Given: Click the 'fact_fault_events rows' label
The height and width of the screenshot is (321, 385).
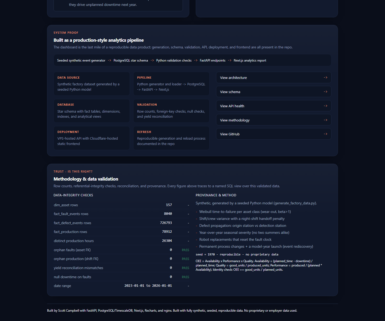Looking at the screenshot, I should point(71,214).
